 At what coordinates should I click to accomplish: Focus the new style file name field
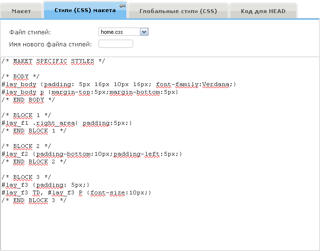point(116,44)
